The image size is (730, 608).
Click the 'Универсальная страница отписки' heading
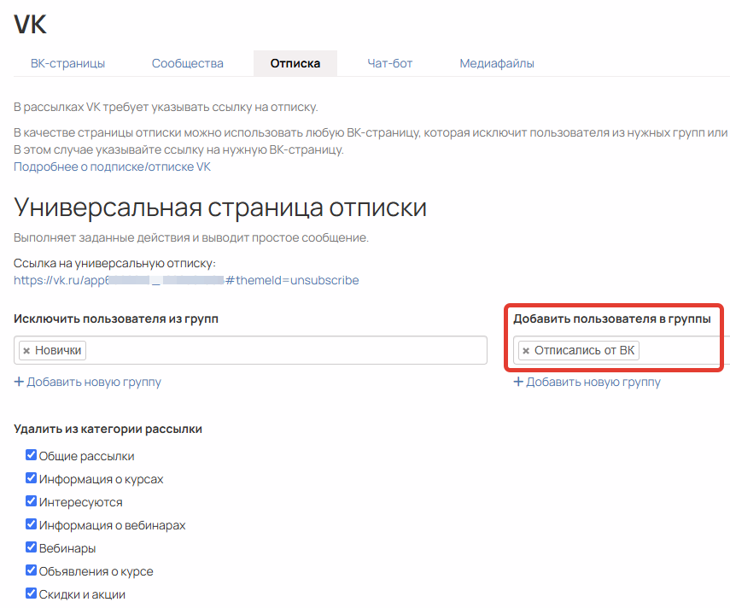220,208
